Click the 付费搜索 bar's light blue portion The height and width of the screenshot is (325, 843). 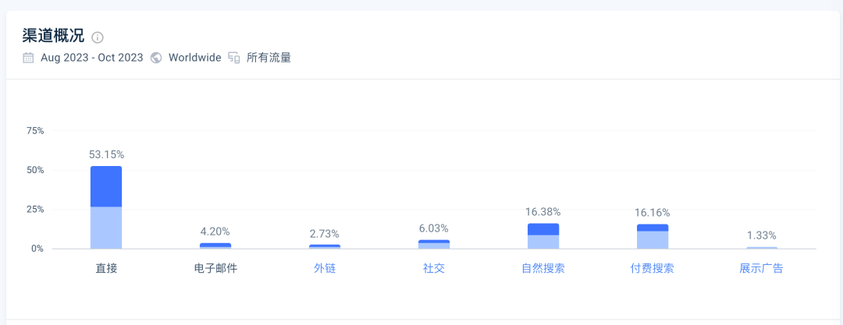point(652,240)
